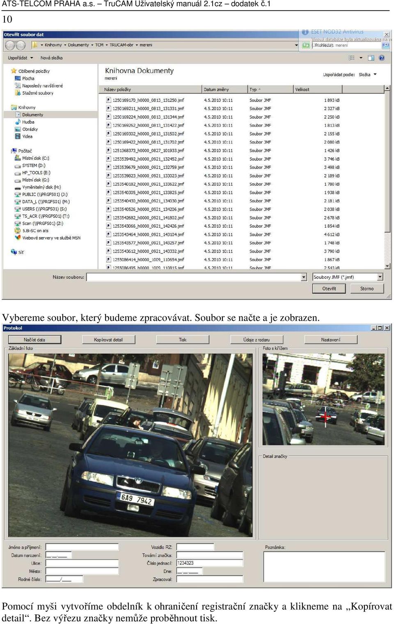Open the help question mark icon
The width and height of the screenshot is (394, 624).
pyautogui.click(x=382, y=58)
